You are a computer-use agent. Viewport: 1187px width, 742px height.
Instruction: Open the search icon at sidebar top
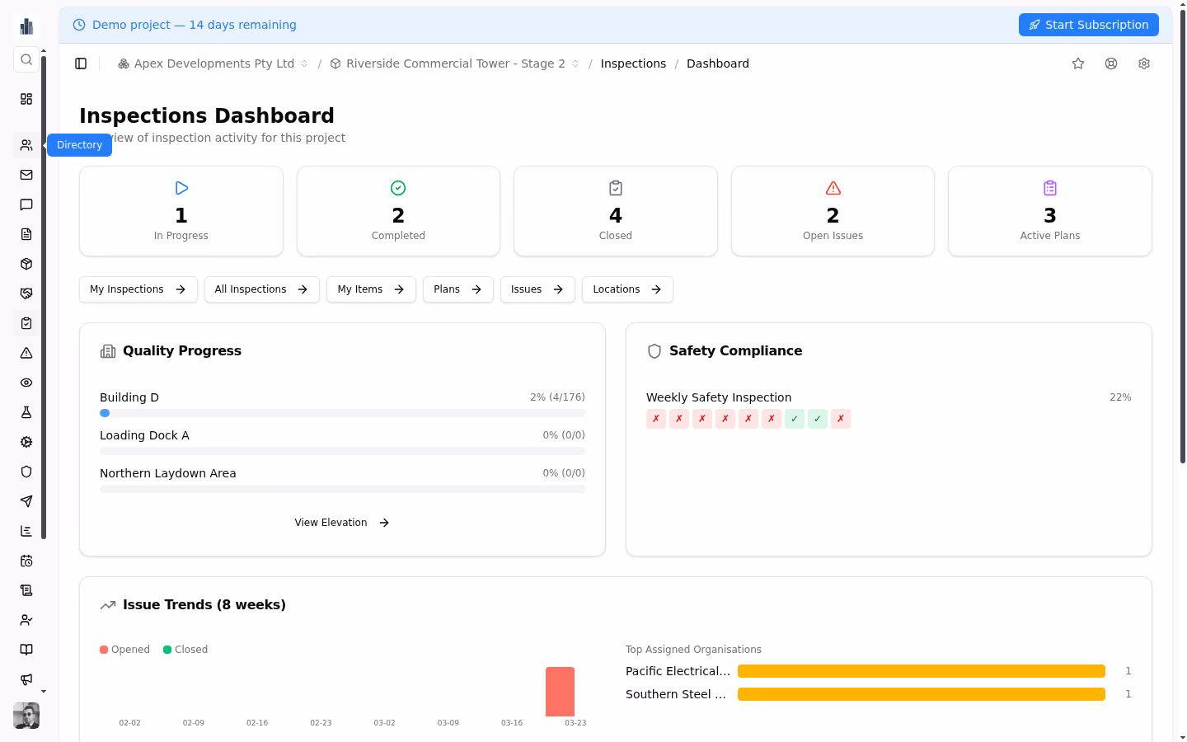26,59
